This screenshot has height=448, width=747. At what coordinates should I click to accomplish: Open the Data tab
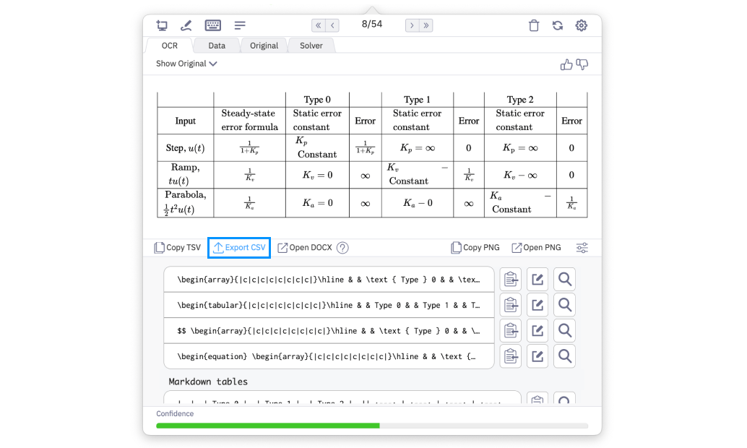pyautogui.click(x=216, y=45)
